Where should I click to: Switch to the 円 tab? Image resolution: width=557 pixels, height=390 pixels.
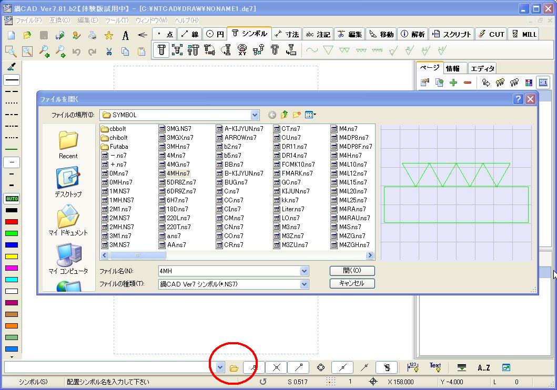[216, 34]
